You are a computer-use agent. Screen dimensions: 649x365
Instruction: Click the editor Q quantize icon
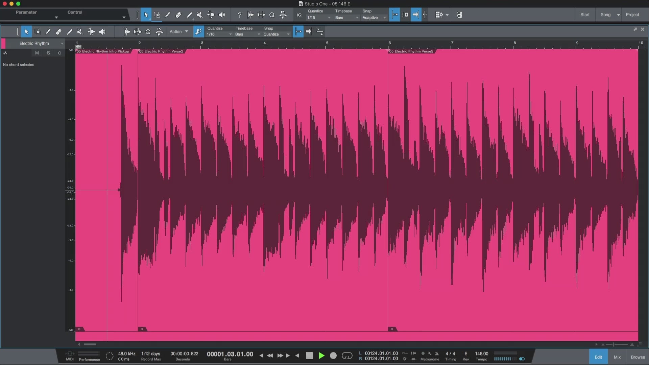148,32
